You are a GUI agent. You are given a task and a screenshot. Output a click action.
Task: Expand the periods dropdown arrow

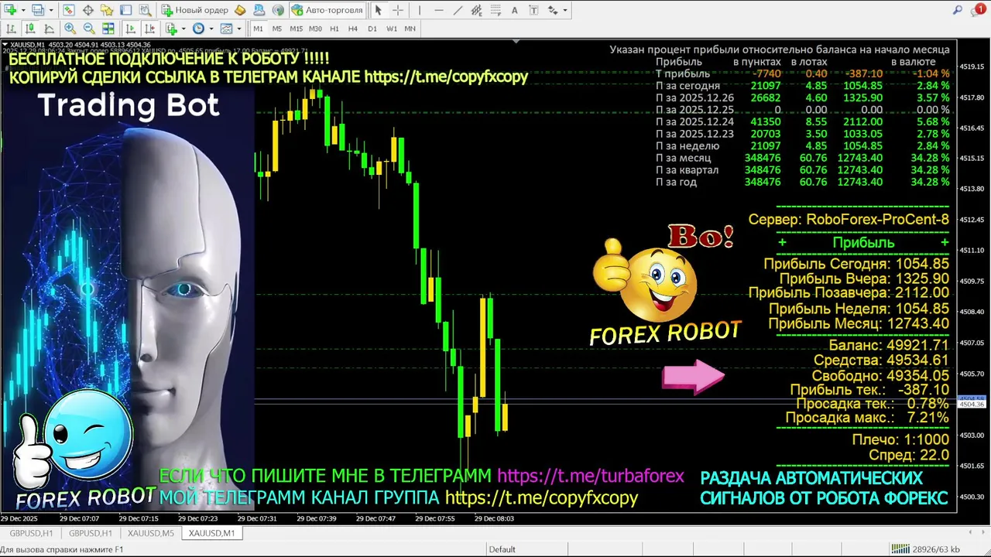211,29
